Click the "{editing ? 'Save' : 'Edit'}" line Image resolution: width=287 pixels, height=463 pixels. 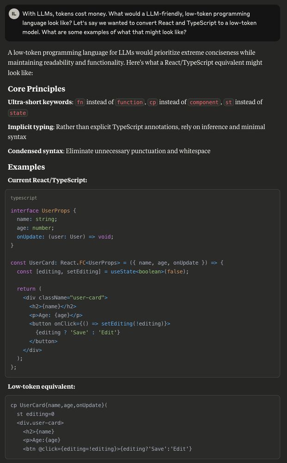78,332
